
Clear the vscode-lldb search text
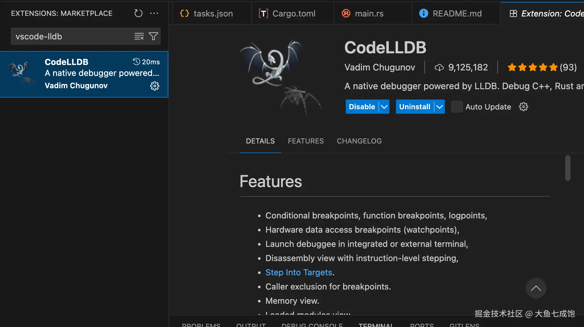(139, 36)
